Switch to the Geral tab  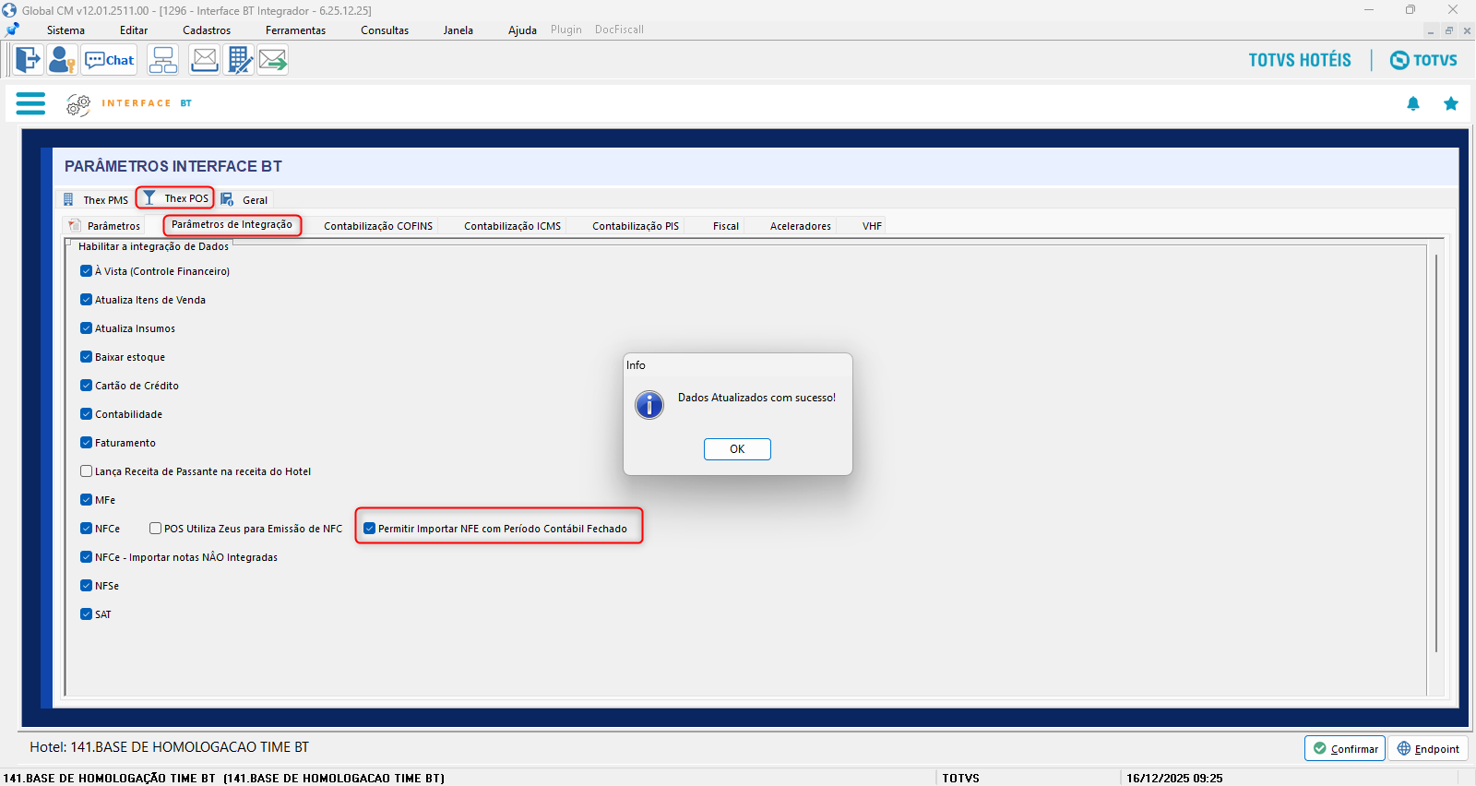(244, 199)
